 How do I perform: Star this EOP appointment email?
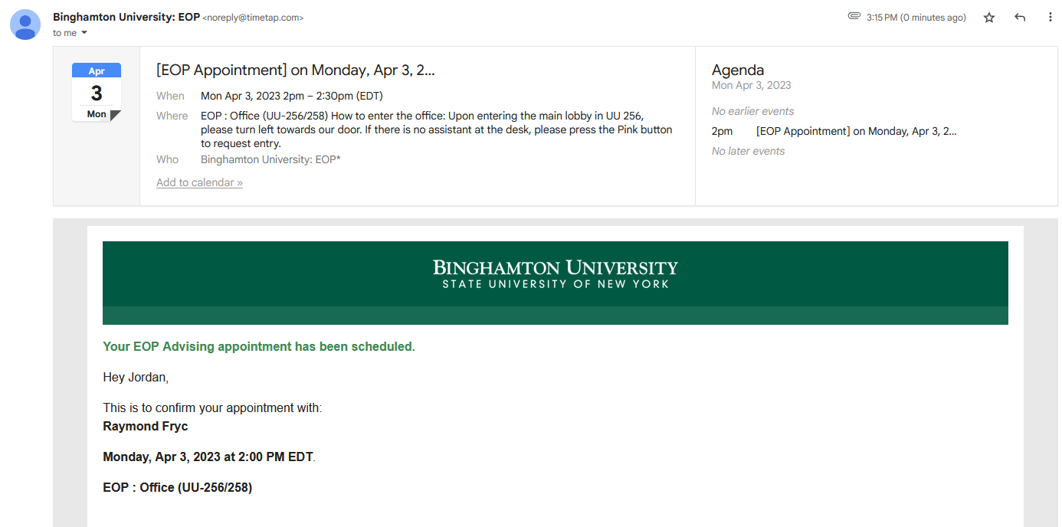point(988,18)
